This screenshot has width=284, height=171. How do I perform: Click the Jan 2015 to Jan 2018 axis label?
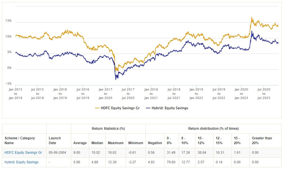point(16,94)
